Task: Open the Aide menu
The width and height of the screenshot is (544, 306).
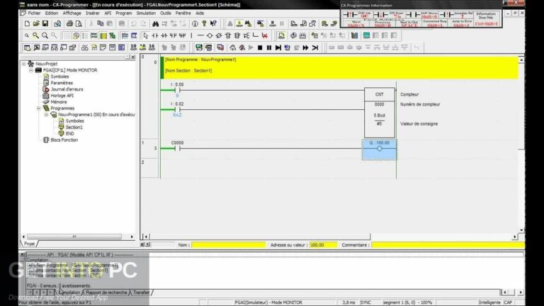Action: [x=200, y=13]
